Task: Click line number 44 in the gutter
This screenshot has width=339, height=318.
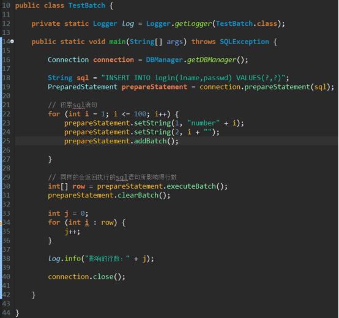Action: tap(6, 313)
